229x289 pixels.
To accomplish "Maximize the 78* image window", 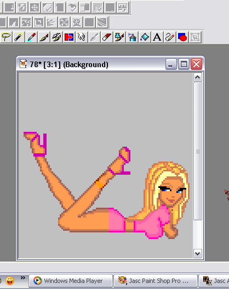I will 184,64.
